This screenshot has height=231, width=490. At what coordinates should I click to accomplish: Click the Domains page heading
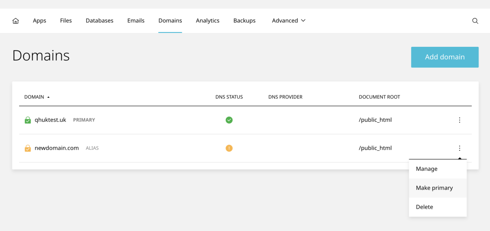(x=41, y=55)
